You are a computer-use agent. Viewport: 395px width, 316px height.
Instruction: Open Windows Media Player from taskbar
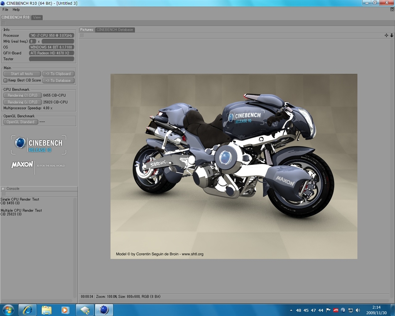(65, 310)
